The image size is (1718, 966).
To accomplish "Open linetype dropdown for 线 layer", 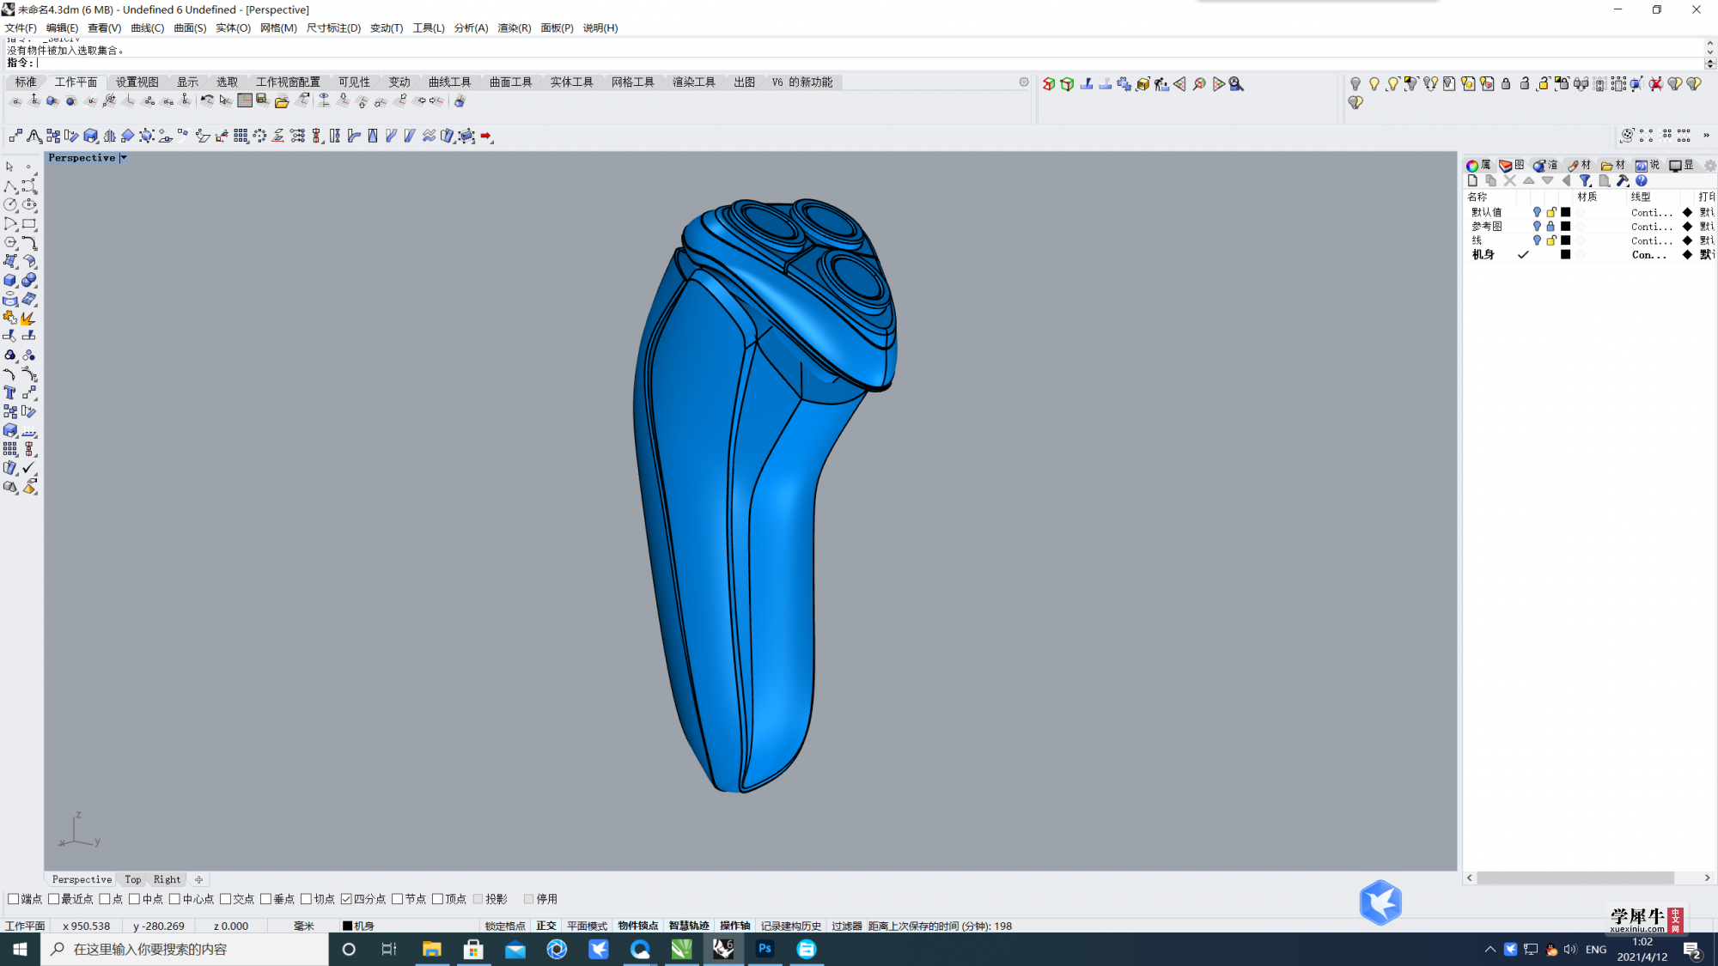I will [x=1651, y=240].
